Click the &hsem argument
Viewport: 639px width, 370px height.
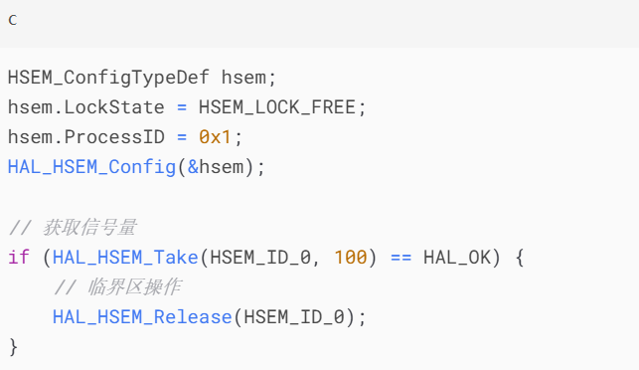pyautogui.click(x=216, y=167)
